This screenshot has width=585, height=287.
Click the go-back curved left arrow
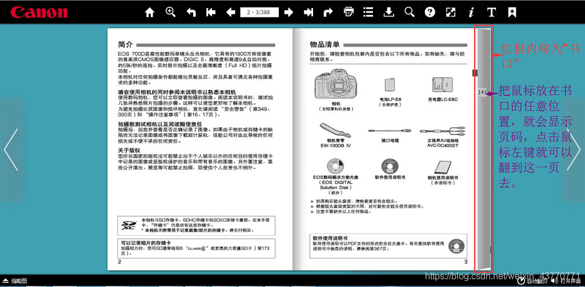191,13
